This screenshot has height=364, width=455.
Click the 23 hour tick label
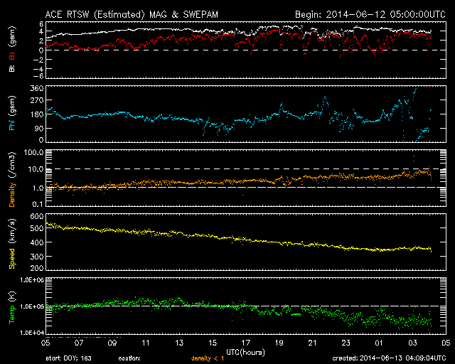[346, 343]
